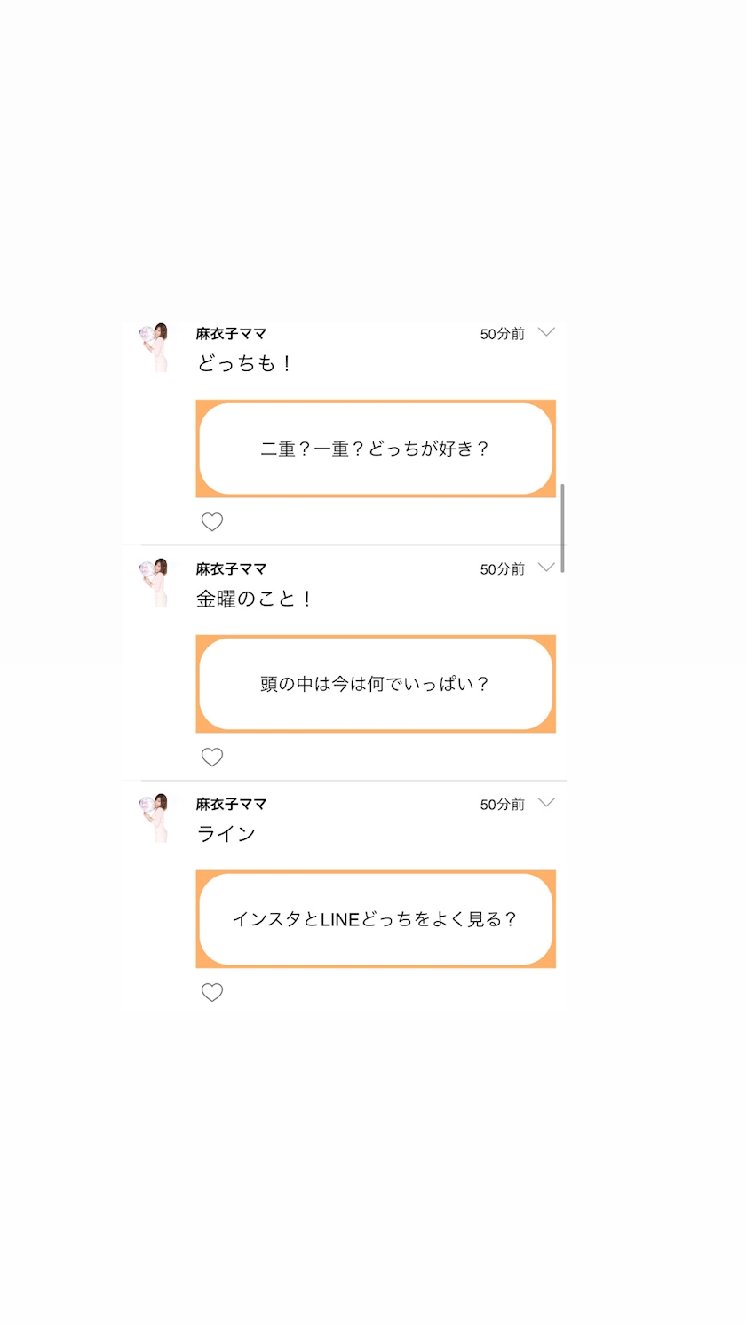Expand the chevron menu for the "金曜のこと！" post
746x1326 pixels.
tap(546, 568)
